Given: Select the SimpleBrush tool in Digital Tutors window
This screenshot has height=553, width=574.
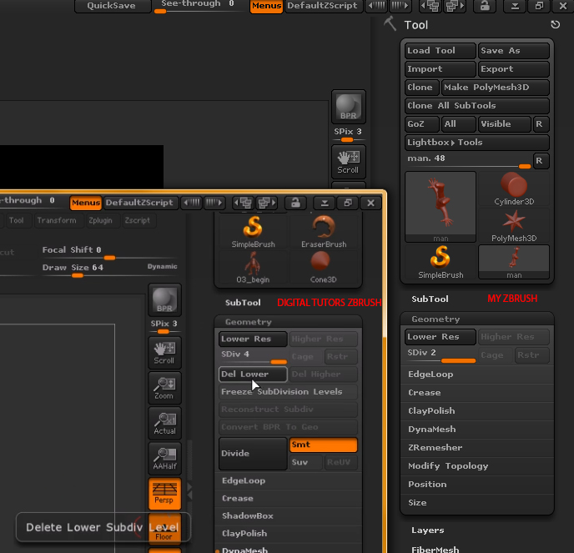Looking at the screenshot, I should tap(253, 232).
